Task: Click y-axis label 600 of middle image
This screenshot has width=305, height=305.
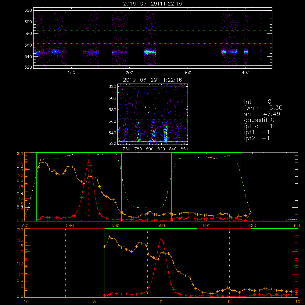Action: (x=112, y=98)
